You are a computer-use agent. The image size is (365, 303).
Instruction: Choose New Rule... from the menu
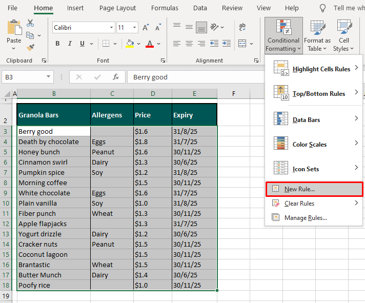314,189
